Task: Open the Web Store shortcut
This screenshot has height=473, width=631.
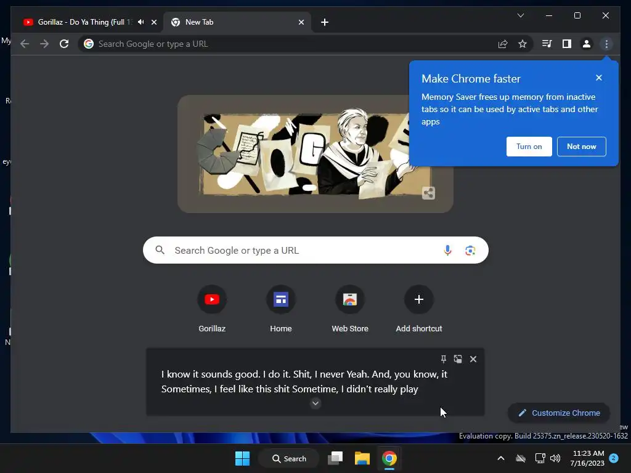Action: (x=350, y=309)
